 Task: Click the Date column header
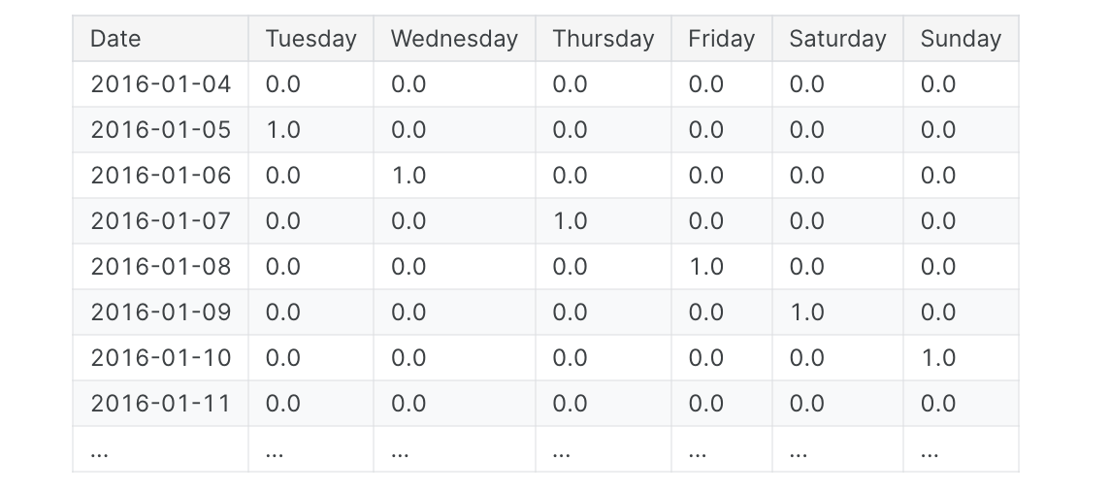[115, 39]
